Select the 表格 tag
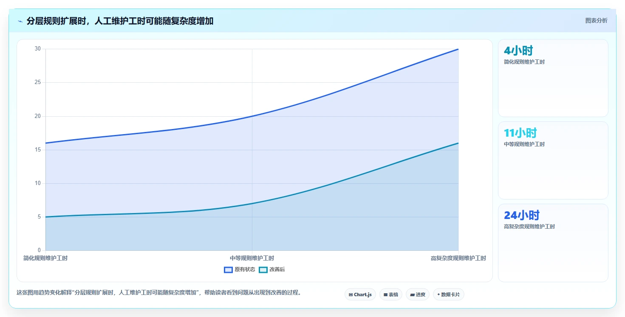This screenshot has width=625, height=317. click(390, 295)
